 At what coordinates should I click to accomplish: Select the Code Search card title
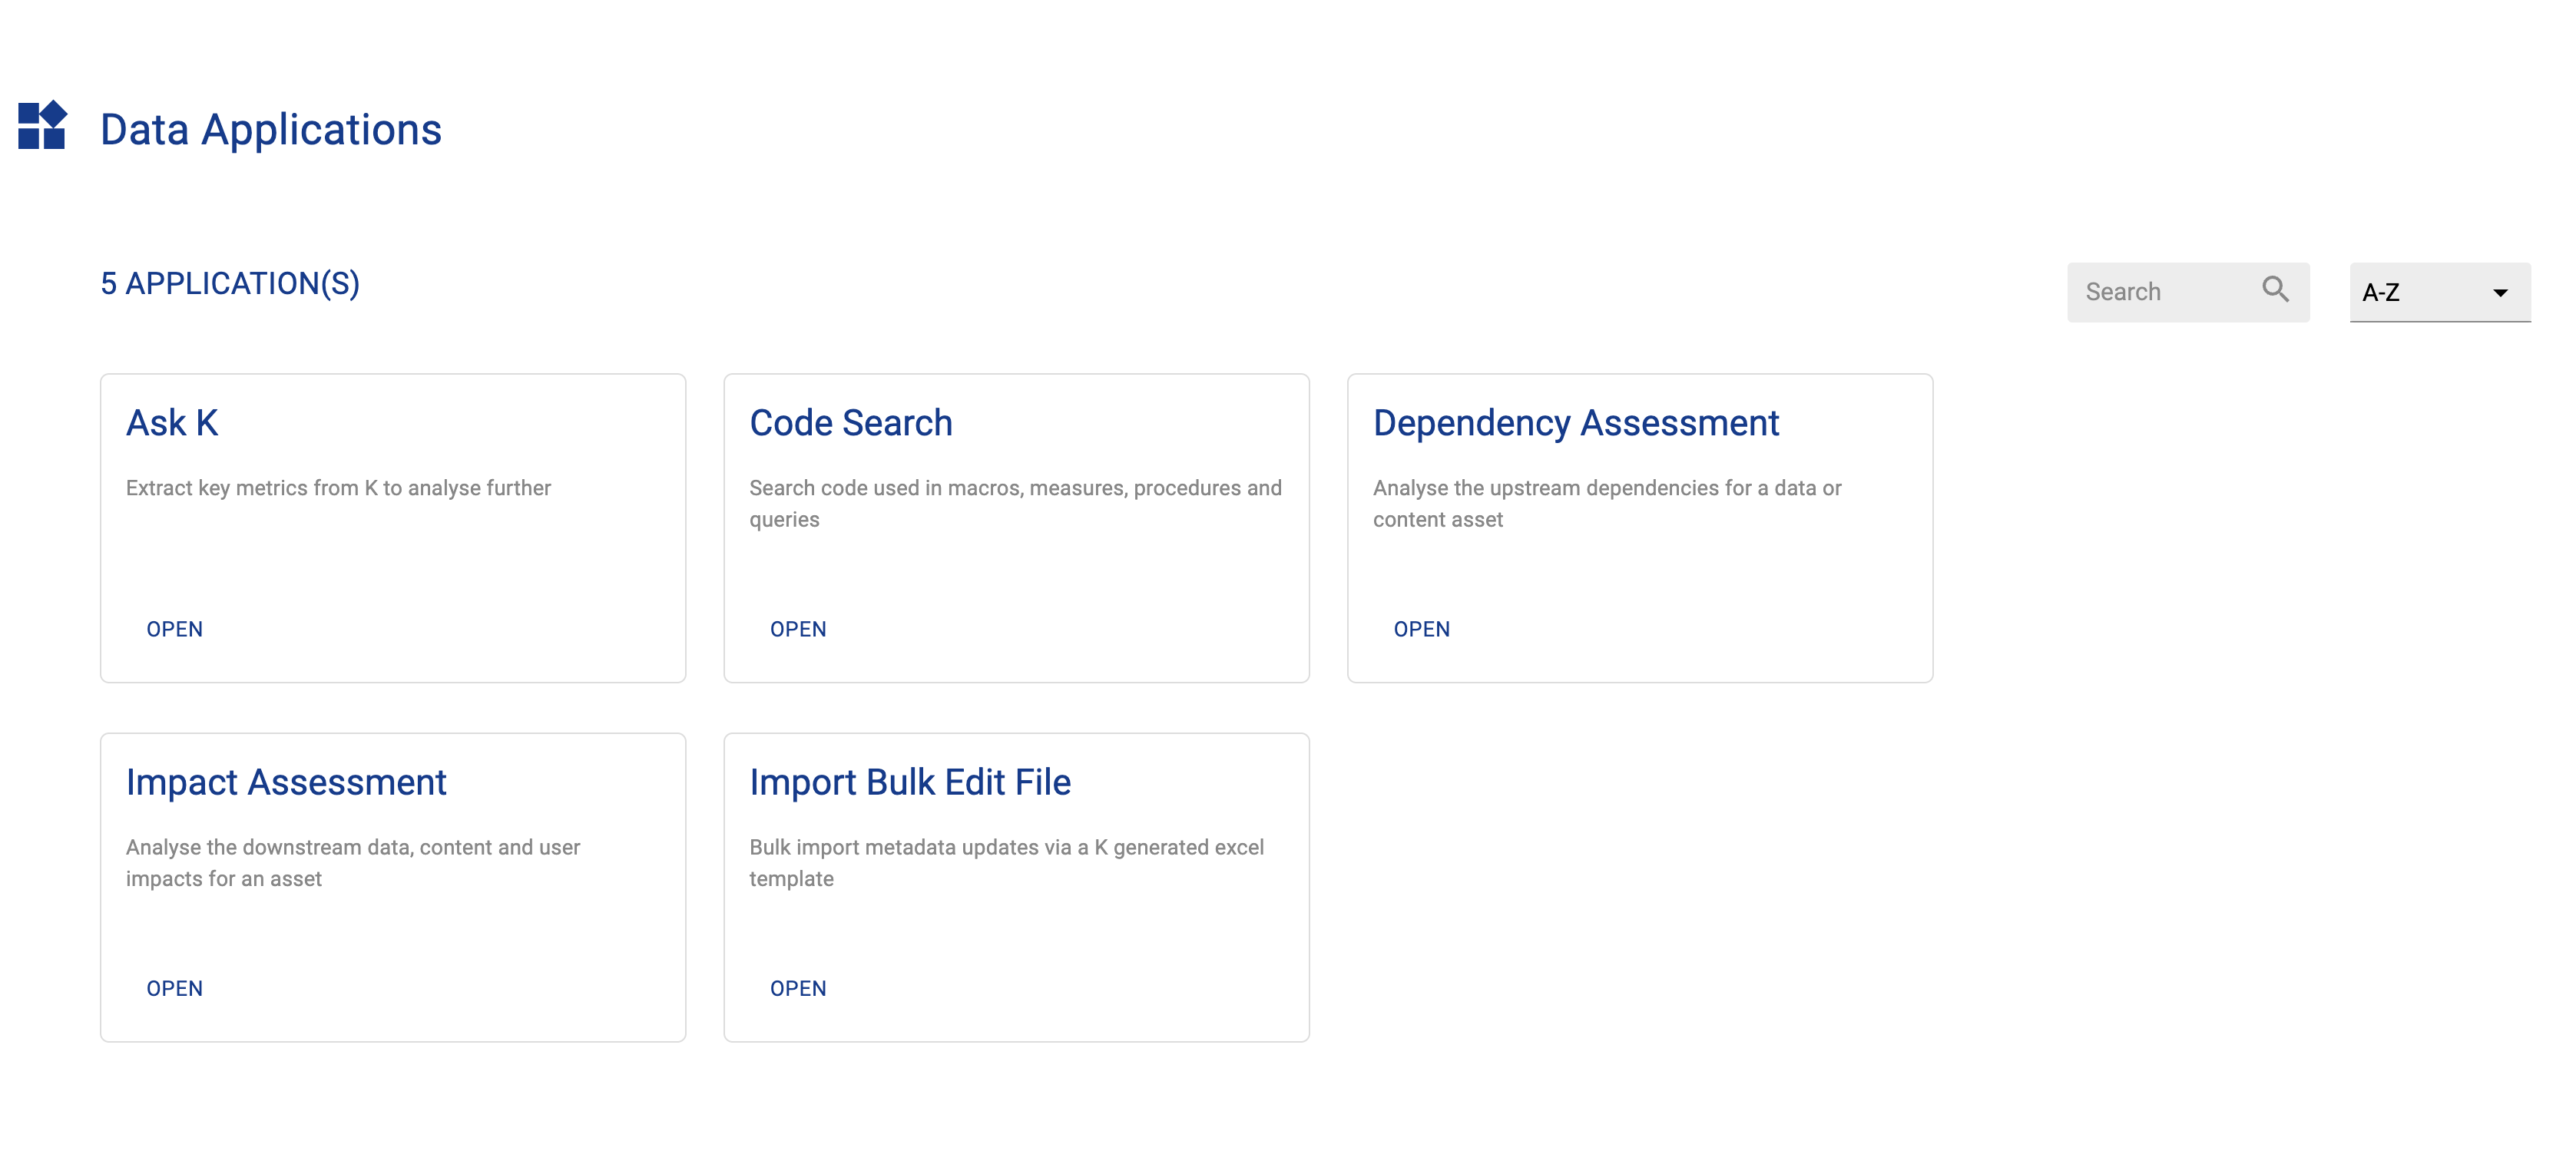tap(850, 422)
